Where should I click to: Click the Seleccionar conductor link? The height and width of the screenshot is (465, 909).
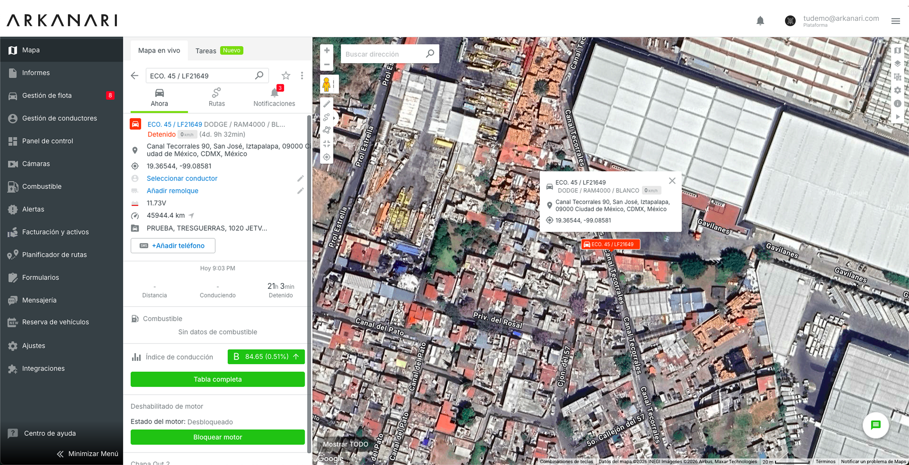pyautogui.click(x=182, y=178)
